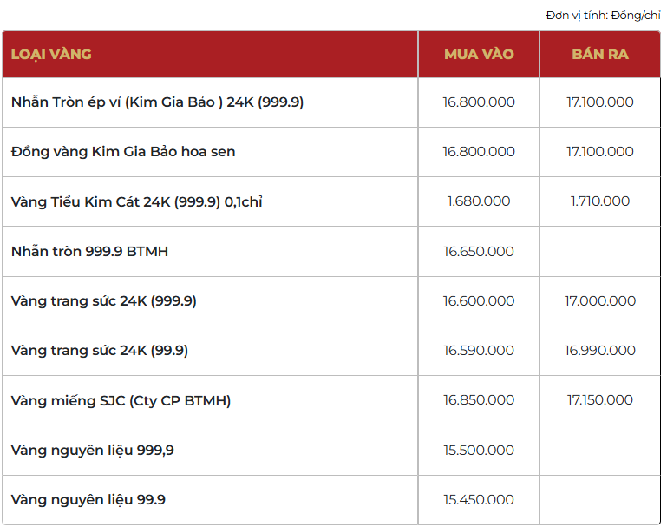Click the 15.450.000 buy price
The width and height of the screenshot is (667, 527).
pos(479,500)
